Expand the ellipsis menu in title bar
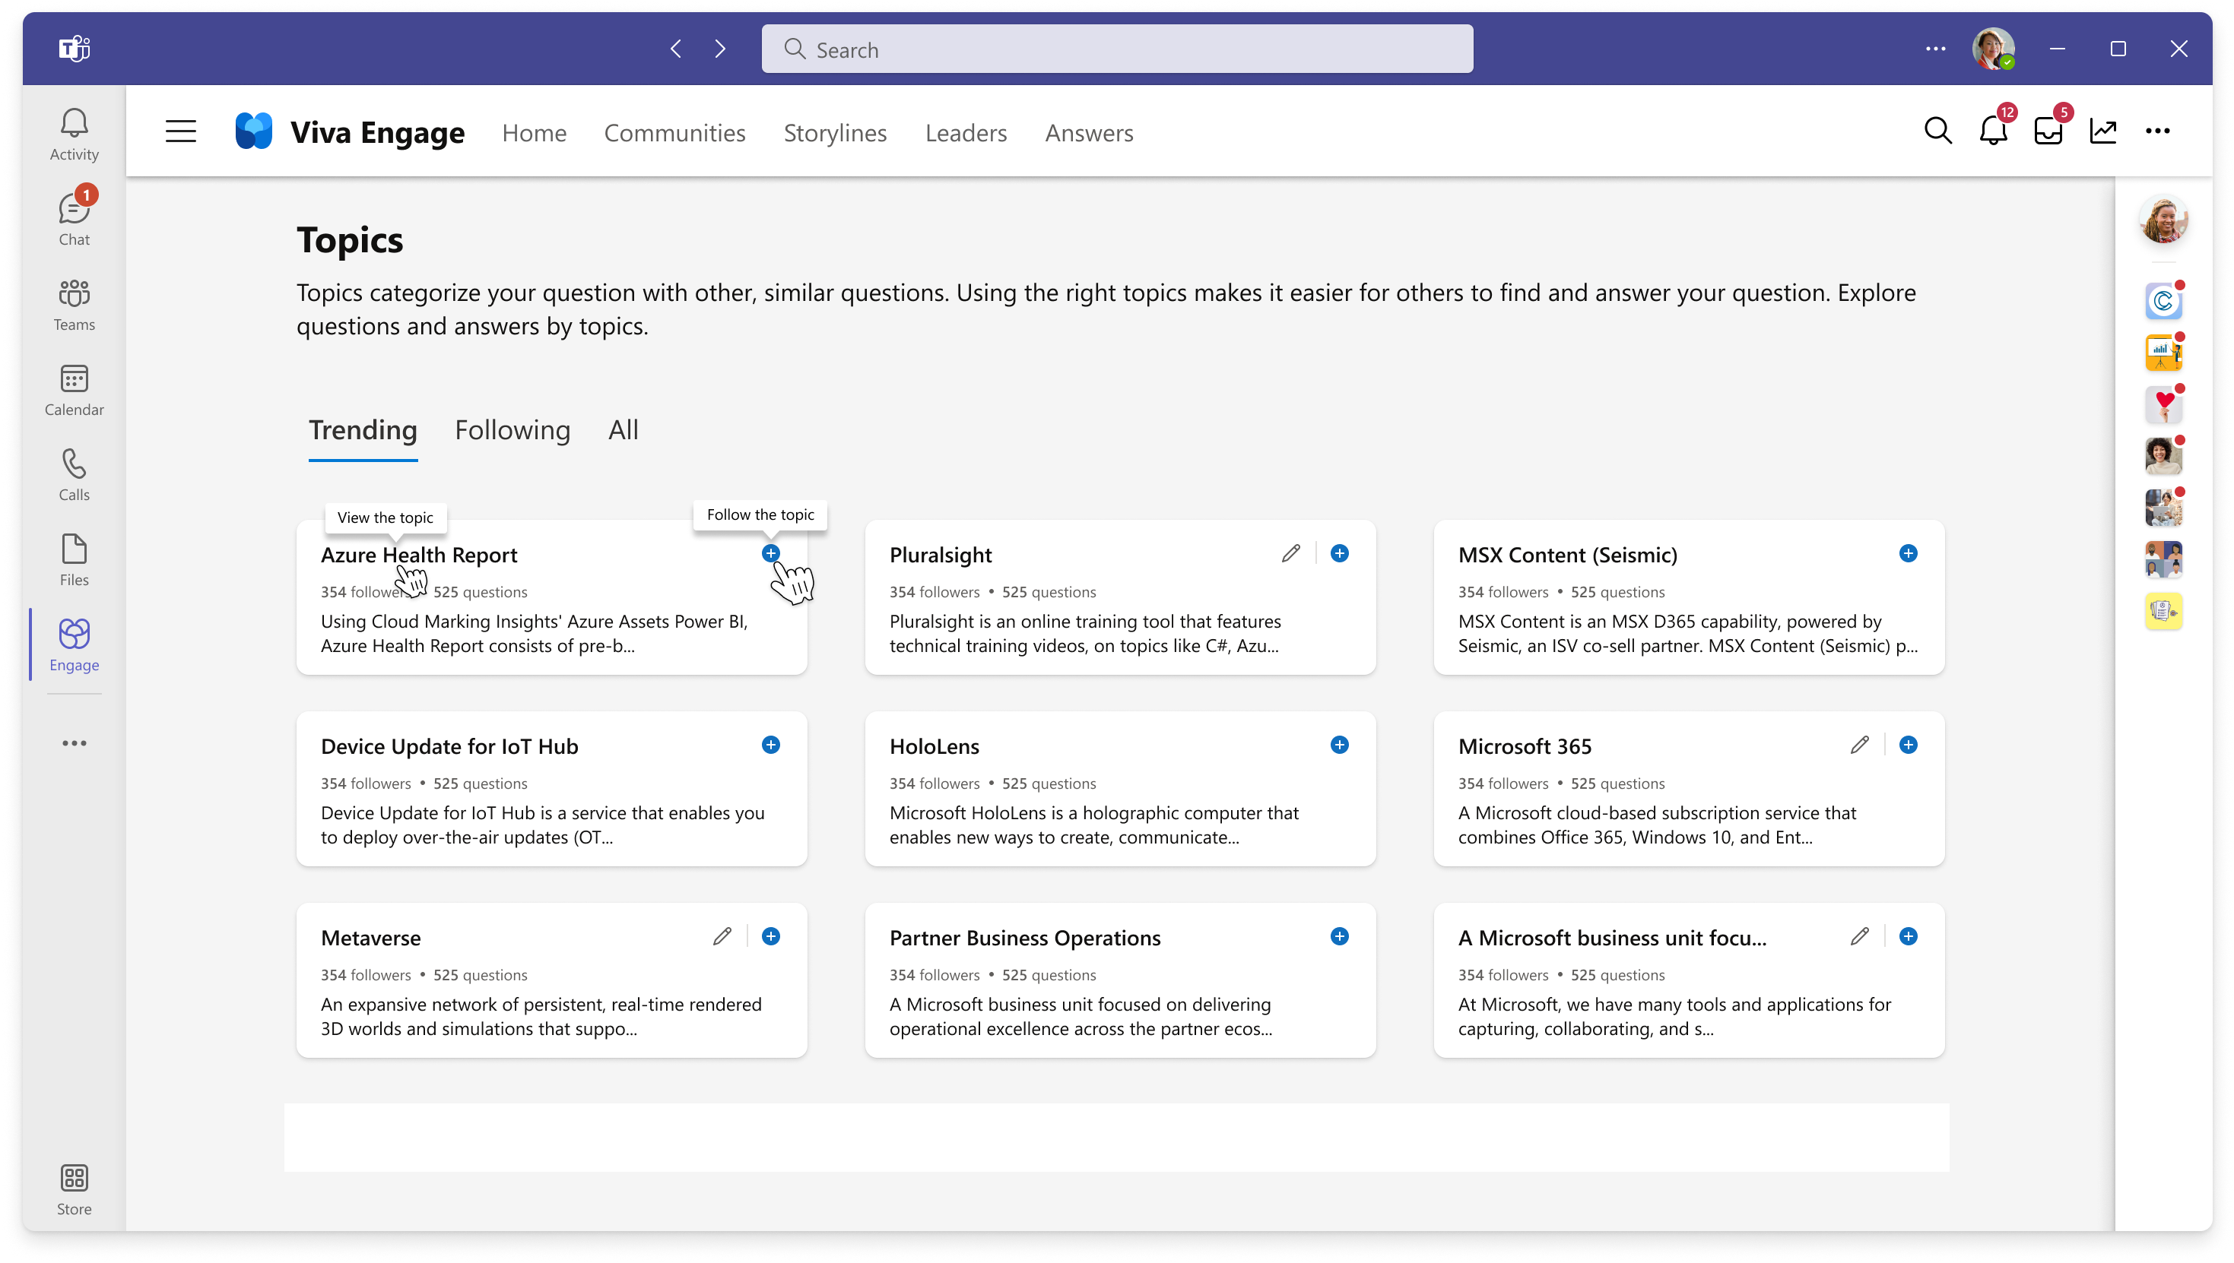 click(x=1937, y=49)
